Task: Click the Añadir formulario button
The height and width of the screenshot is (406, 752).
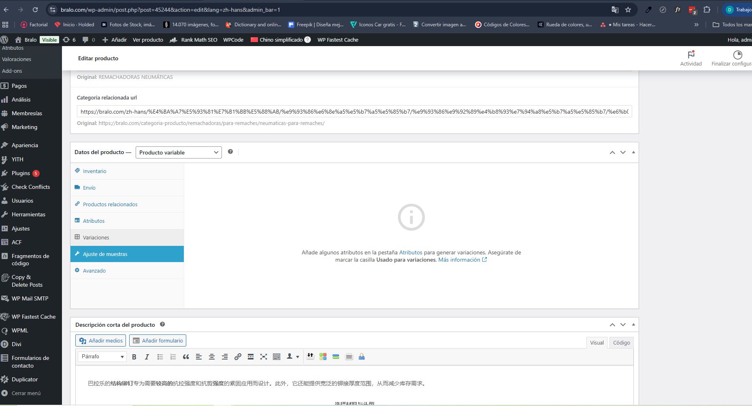Action: point(158,340)
